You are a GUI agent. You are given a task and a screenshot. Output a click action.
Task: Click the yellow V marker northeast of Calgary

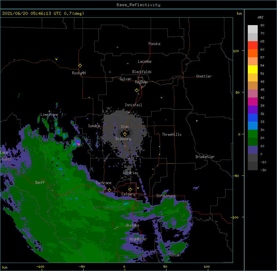138,188
